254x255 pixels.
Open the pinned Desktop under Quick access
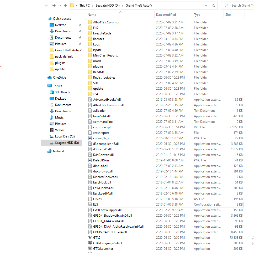coord(61,25)
